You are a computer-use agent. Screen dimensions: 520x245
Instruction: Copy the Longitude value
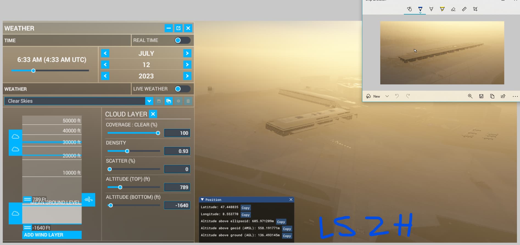click(x=245, y=215)
